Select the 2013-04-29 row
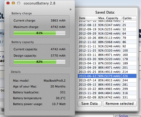 pyautogui.click(x=107, y=68)
